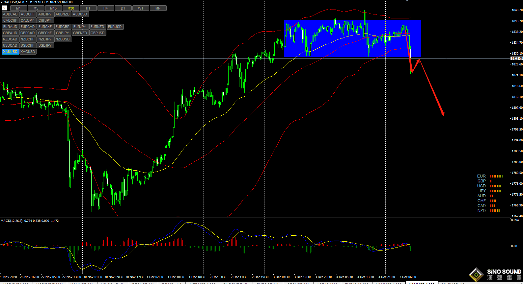523x284 pixels.
Task: Open the EURUSD symbol chart
Action: pos(115,27)
